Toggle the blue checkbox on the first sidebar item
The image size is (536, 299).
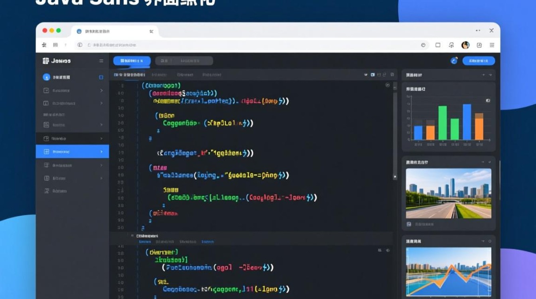[100, 77]
